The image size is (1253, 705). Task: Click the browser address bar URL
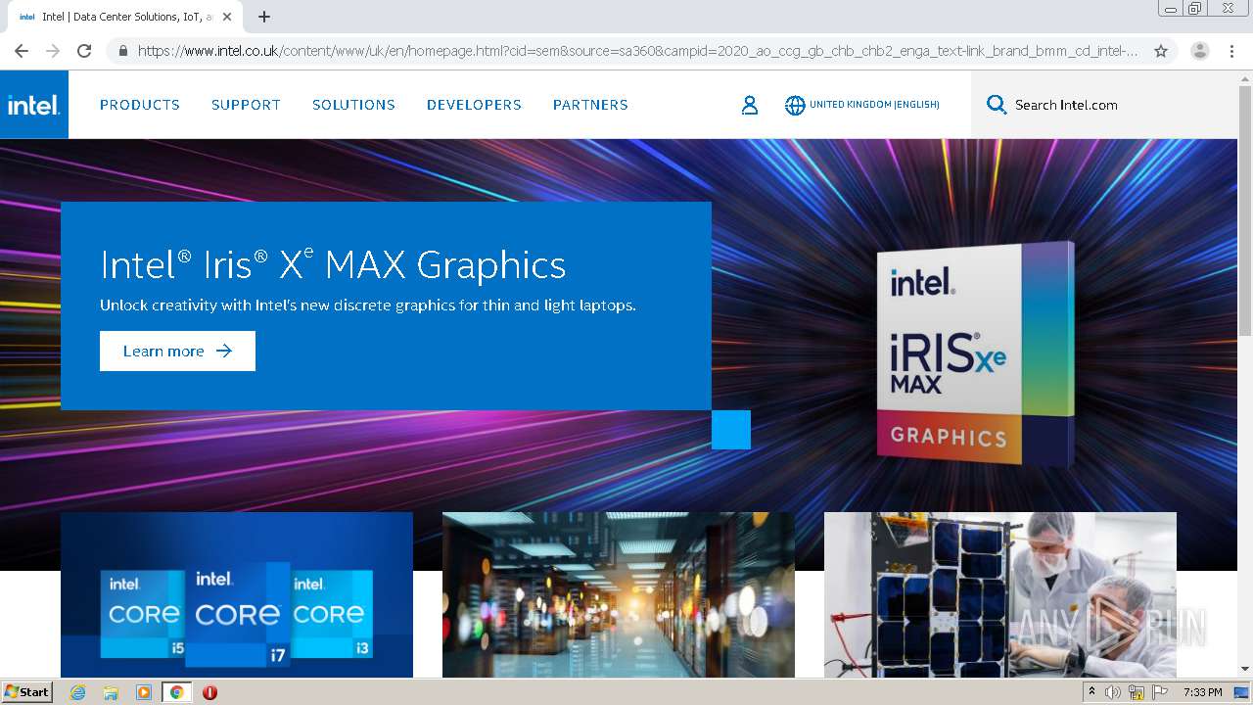637,51
